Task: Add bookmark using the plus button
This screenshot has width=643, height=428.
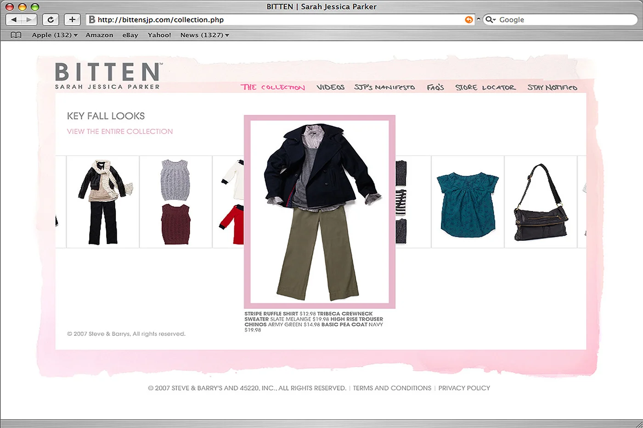Action: [x=72, y=20]
